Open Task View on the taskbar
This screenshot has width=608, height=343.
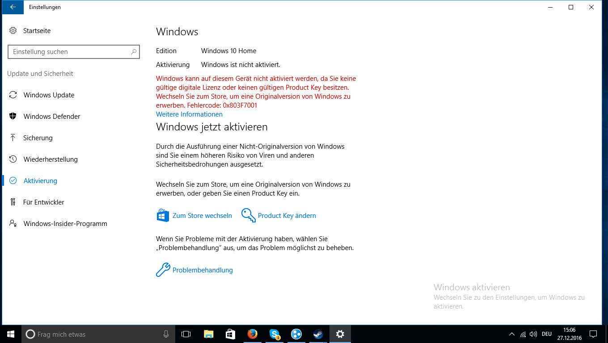click(x=186, y=334)
